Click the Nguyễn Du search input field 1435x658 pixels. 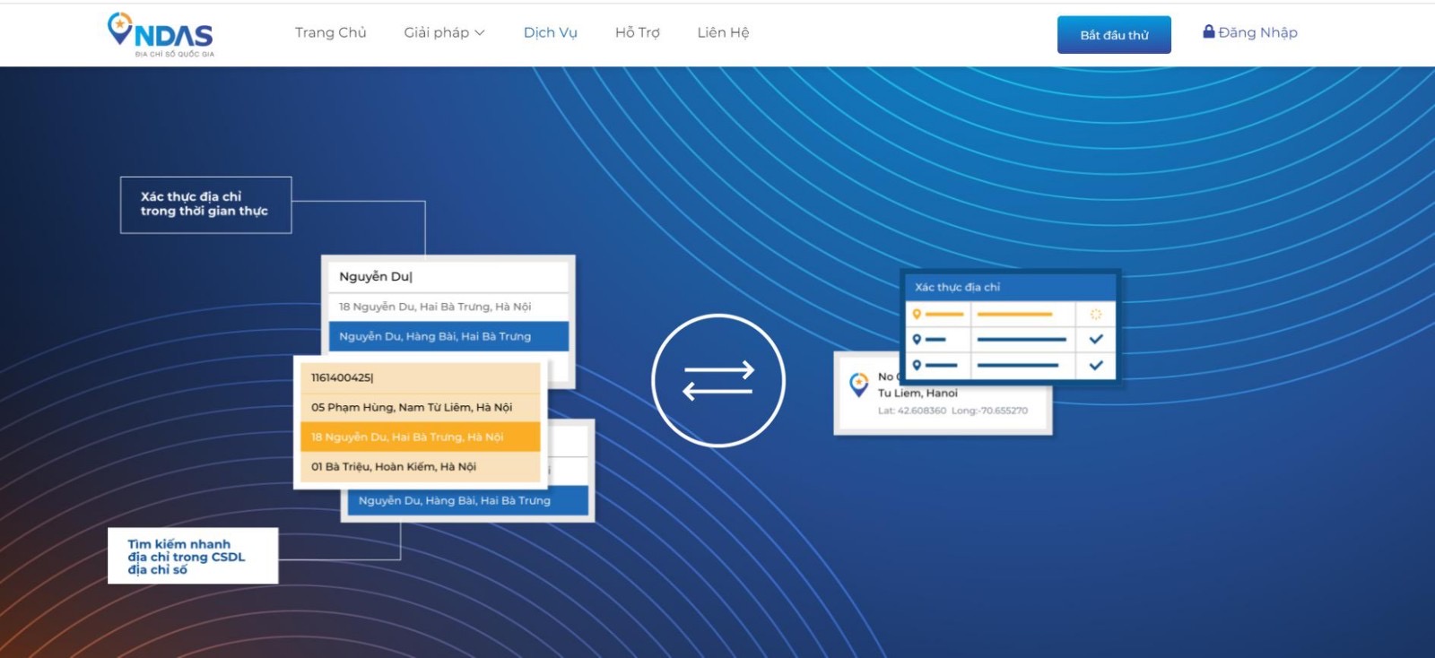pos(448,276)
